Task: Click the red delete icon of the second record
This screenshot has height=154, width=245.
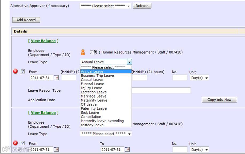Action: [x=15, y=143]
